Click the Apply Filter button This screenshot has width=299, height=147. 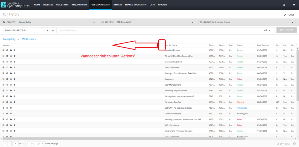coord(286,30)
